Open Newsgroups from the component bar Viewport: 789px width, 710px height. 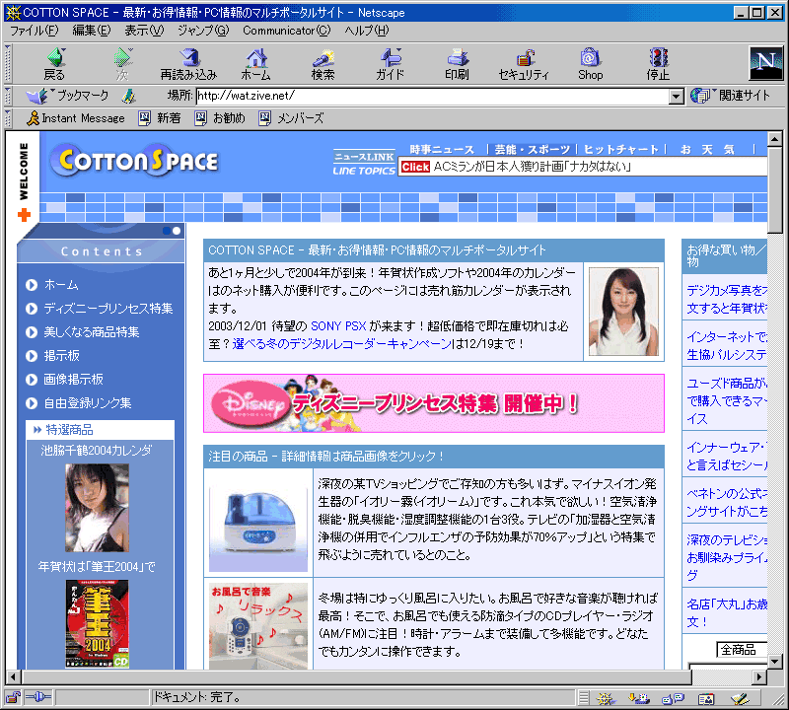pos(673,698)
